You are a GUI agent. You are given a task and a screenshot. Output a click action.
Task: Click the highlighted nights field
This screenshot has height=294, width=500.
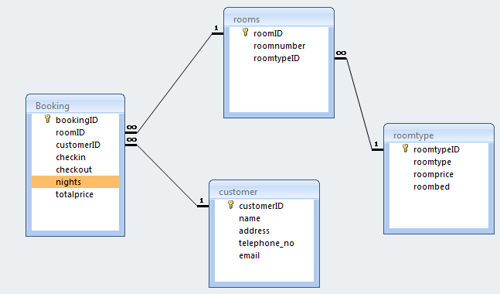pos(75,182)
